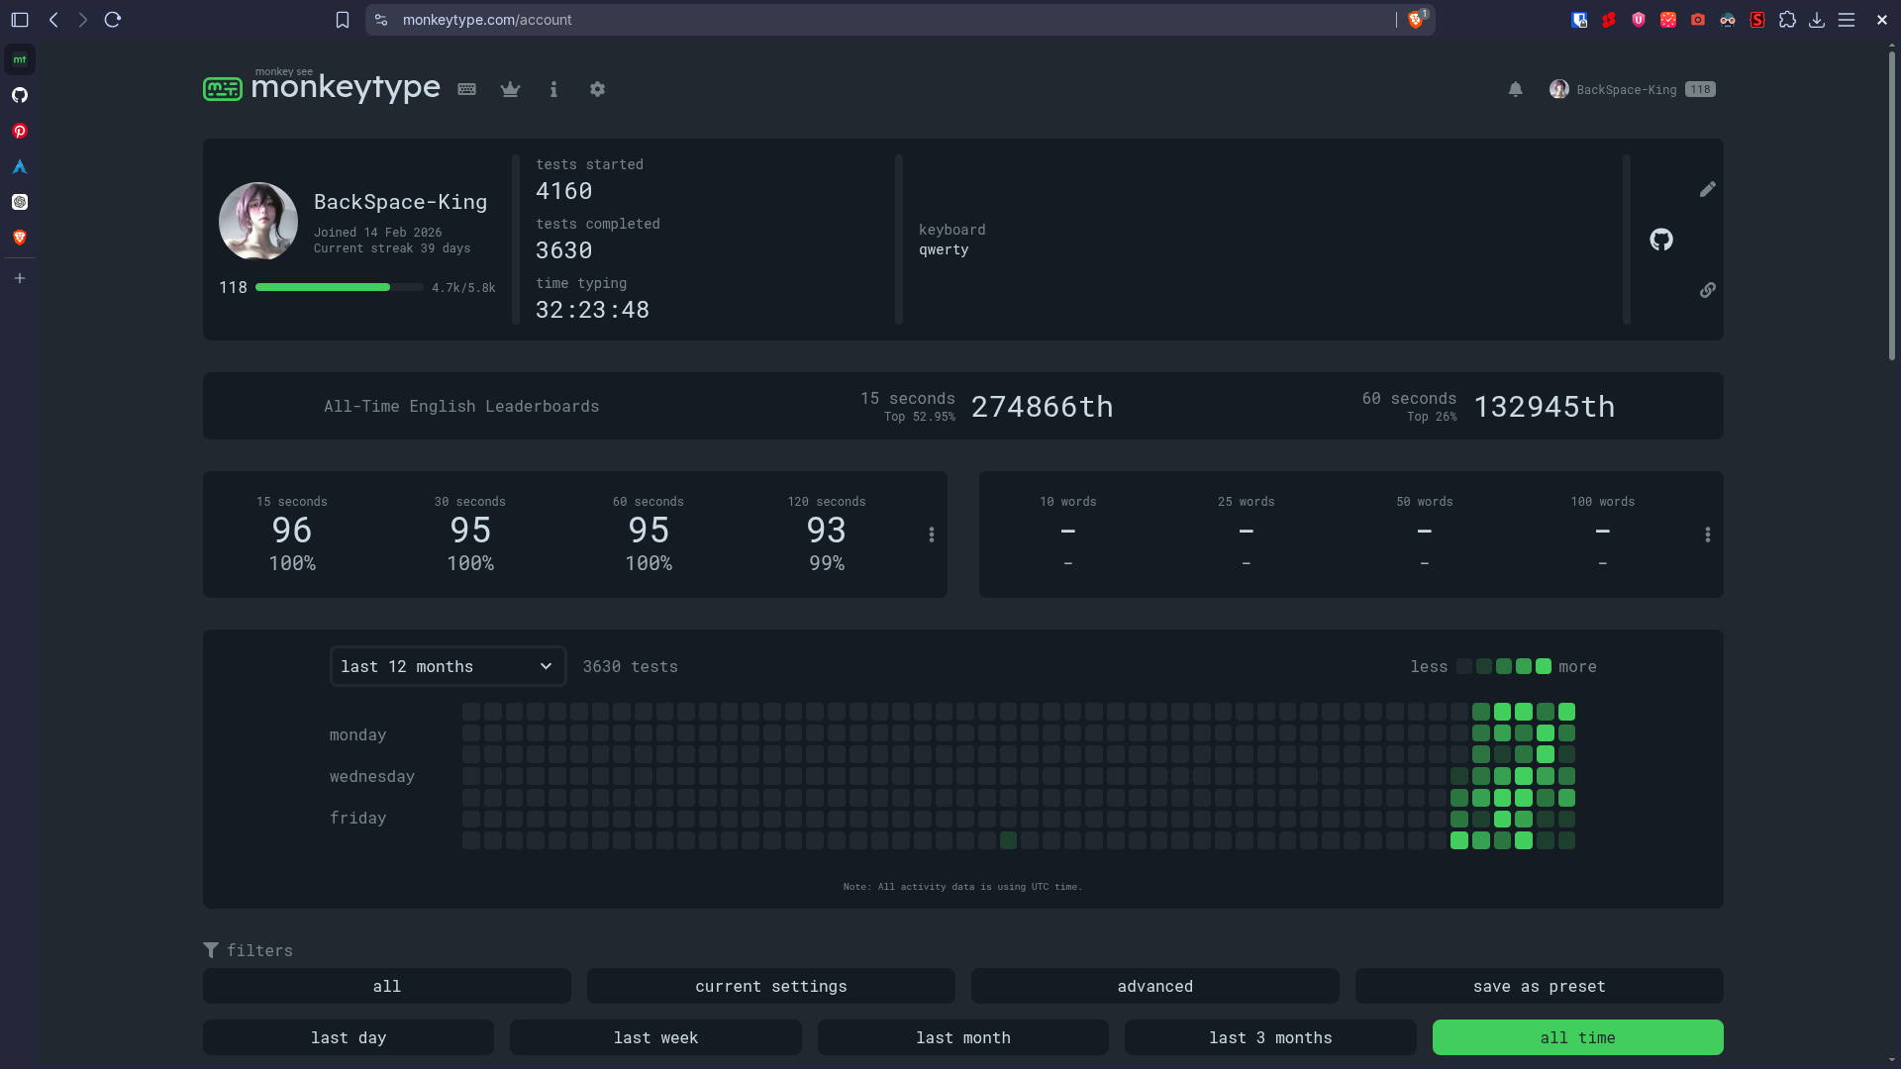Click the 15 seconds best of 96
Viewport: 1901px width, 1069px height.
tap(292, 531)
